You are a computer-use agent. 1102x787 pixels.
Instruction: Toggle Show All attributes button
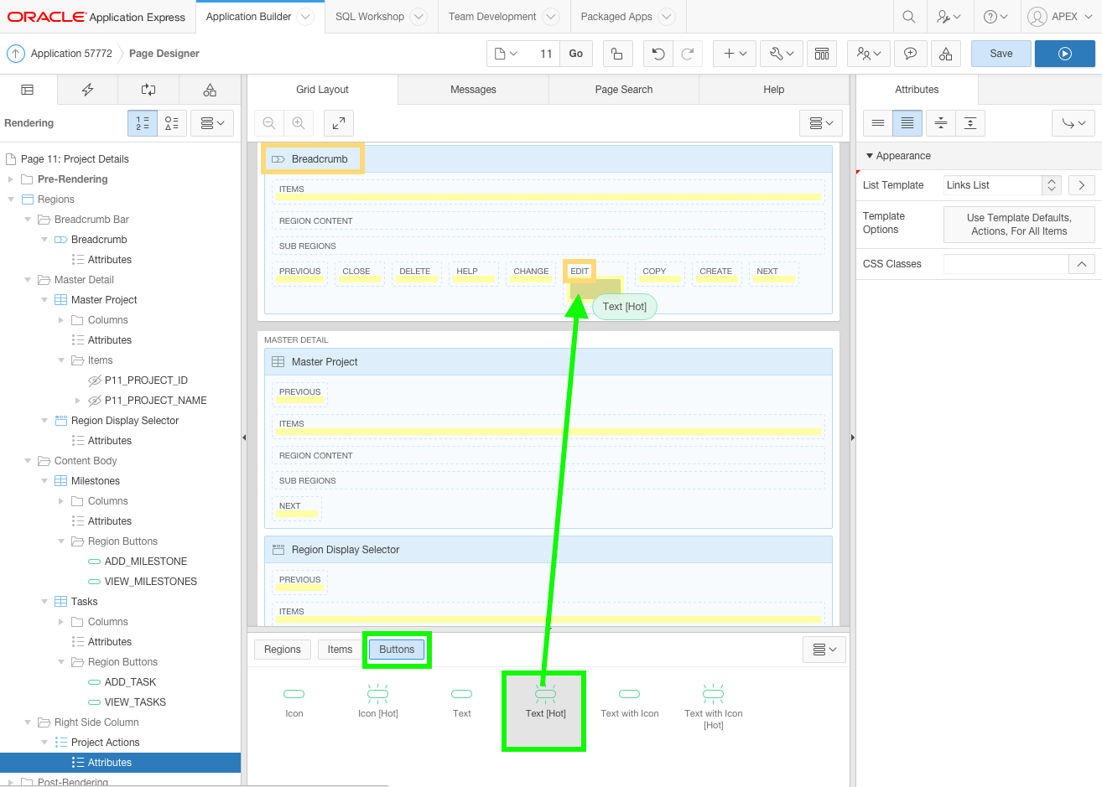907,123
